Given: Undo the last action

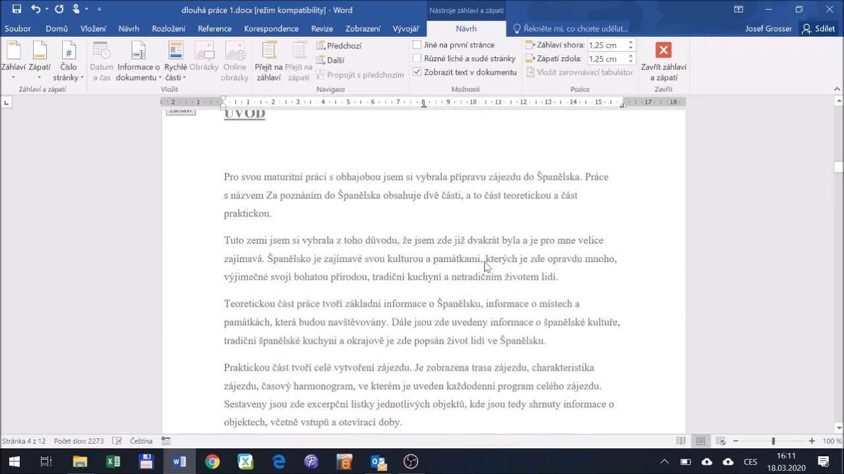Looking at the screenshot, I should click(x=36, y=9).
